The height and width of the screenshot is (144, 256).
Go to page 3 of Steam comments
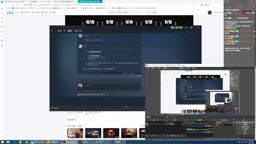[133, 73]
